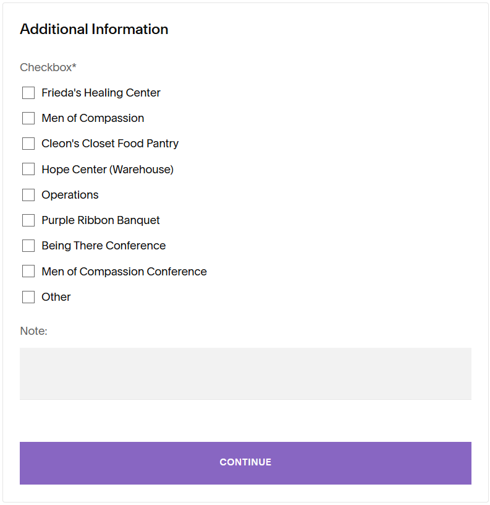
Task: Select the Hope Center (Warehouse) checkbox
Action: pyautogui.click(x=28, y=169)
